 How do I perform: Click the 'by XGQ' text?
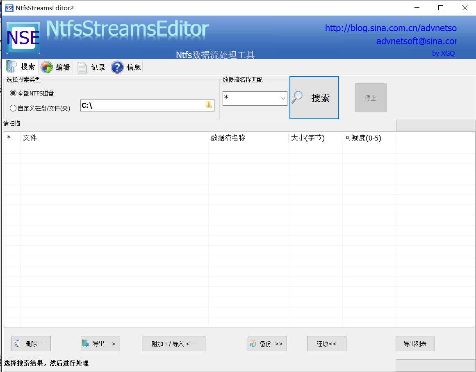(x=443, y=53)
